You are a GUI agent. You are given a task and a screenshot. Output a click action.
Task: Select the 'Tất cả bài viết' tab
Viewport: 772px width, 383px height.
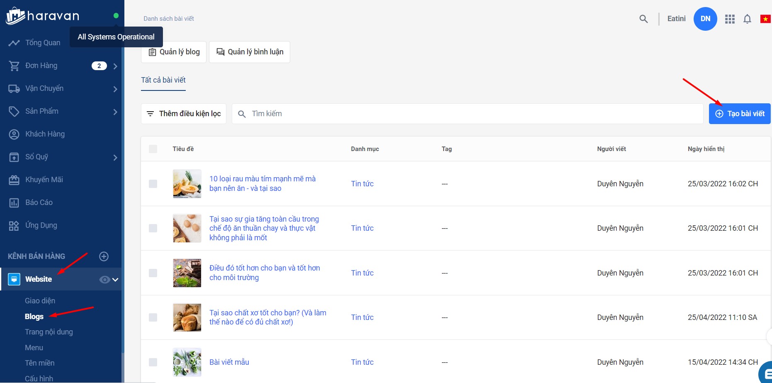[163, 80]
